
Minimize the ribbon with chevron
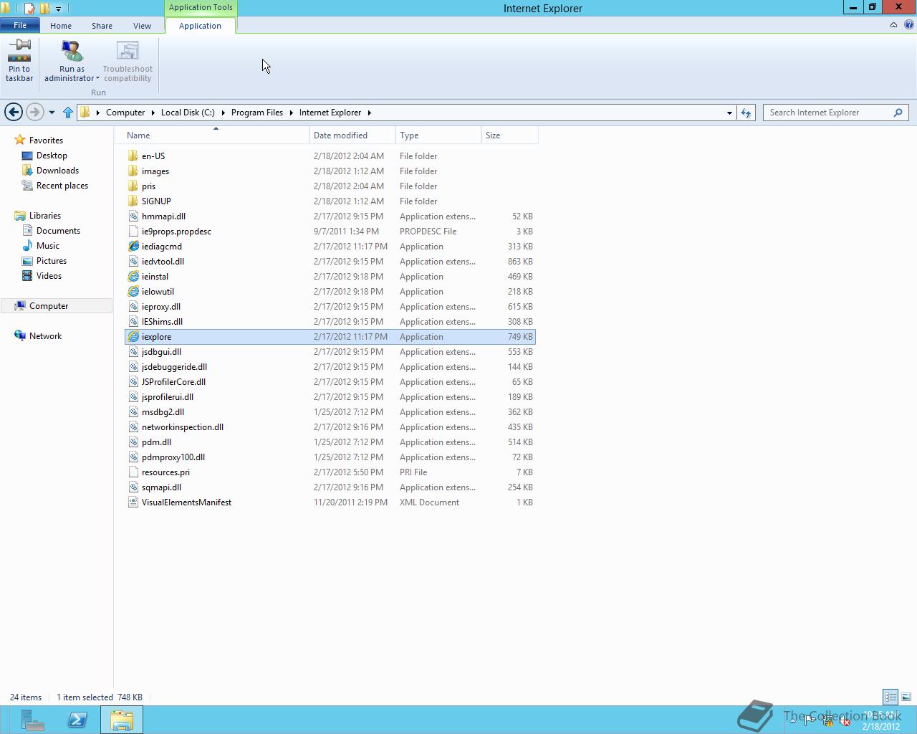tap(893, 25)
